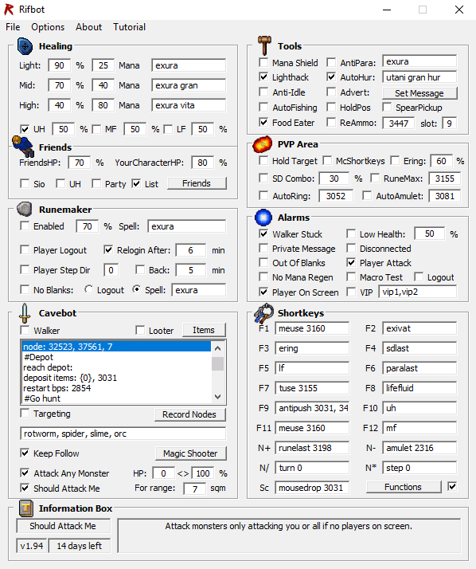Enable the Mana Shield checkbox

point(263,62)
